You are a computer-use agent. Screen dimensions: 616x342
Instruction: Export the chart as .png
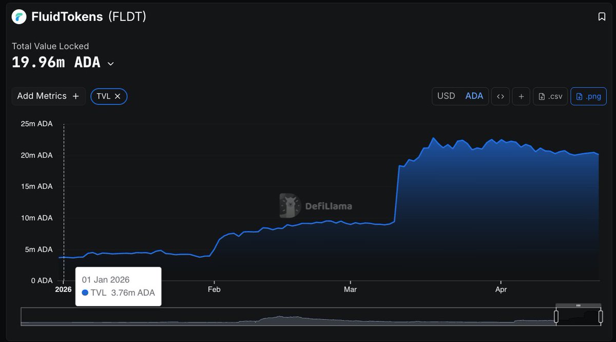589,96
